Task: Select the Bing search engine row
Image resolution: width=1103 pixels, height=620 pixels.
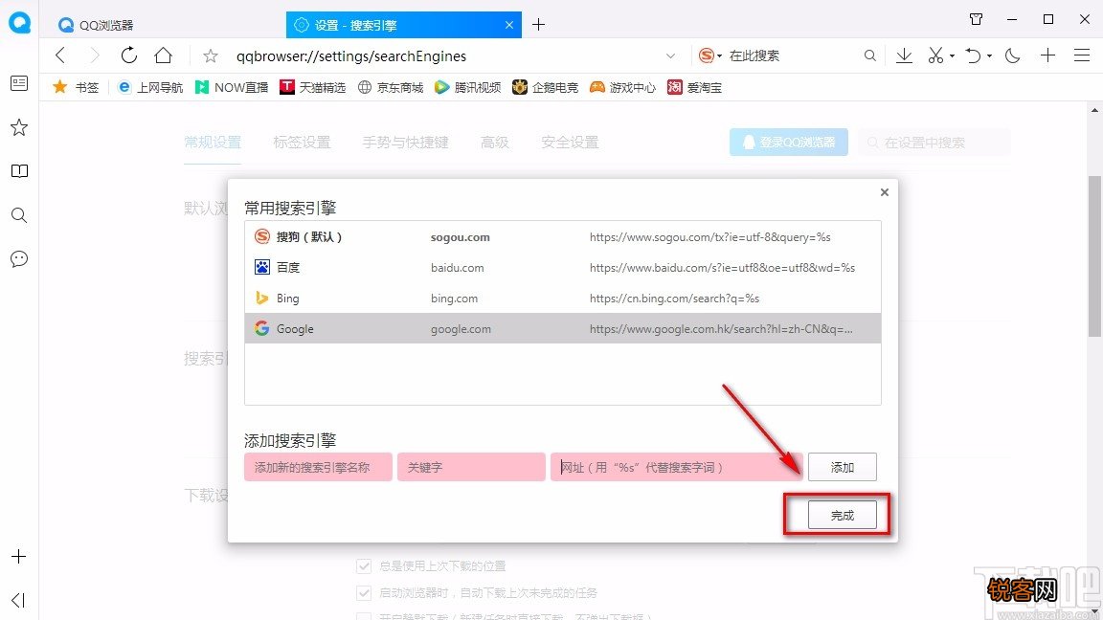Action: tap(563, 299)
